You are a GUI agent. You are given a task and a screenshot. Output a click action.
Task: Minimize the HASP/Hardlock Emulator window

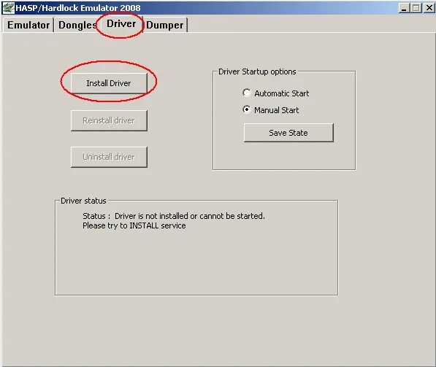tap(404, 8)
